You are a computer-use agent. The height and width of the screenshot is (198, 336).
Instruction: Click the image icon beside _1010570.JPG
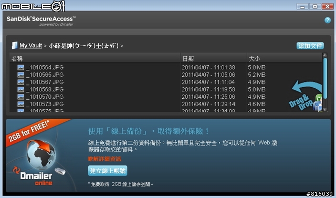(x=21, y=97)
